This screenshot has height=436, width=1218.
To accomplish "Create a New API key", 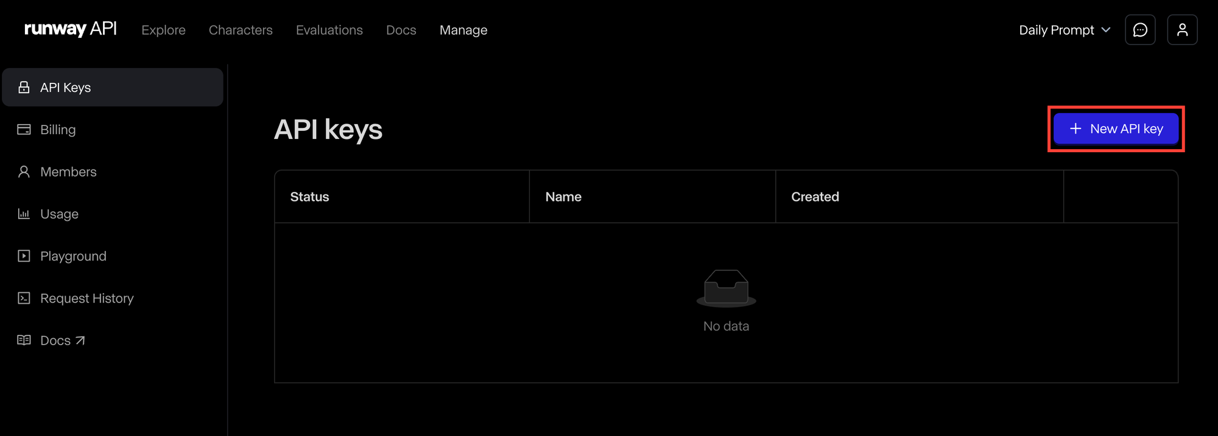I will tap(1116, 128).
